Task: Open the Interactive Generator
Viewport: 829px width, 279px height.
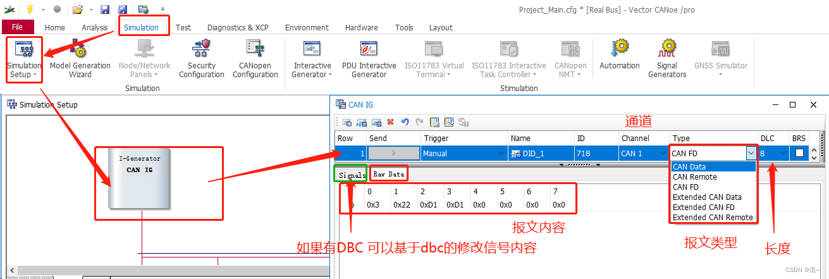Action: 312,59
